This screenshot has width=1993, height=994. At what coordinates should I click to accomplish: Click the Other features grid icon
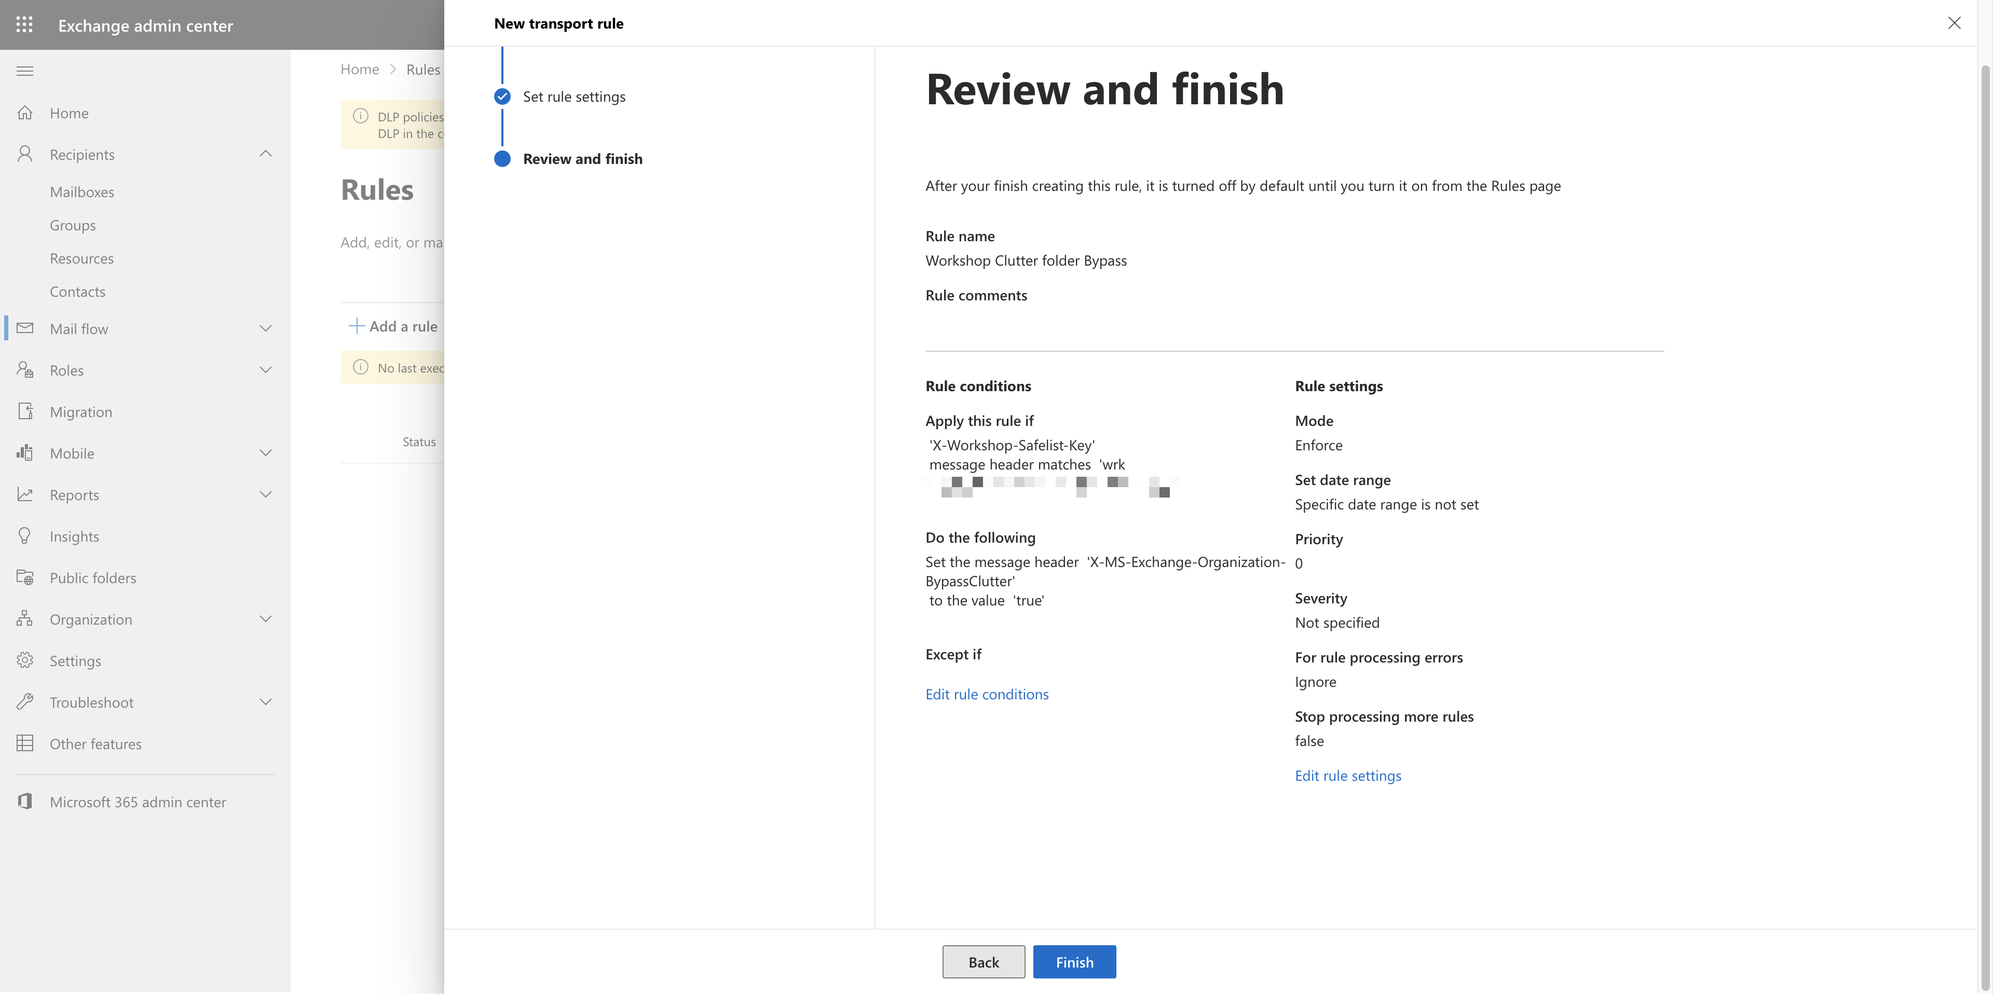click(x=25, y=743)
